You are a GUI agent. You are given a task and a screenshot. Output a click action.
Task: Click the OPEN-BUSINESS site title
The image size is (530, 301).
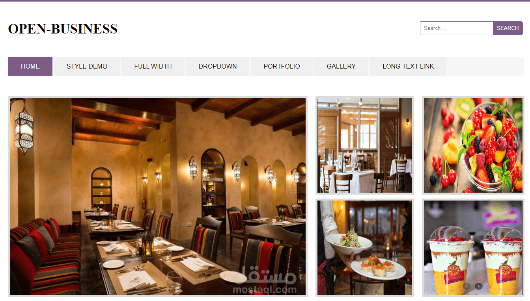pos(63,29)
